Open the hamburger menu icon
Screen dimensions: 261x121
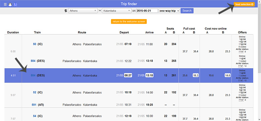tap(5, 4)
